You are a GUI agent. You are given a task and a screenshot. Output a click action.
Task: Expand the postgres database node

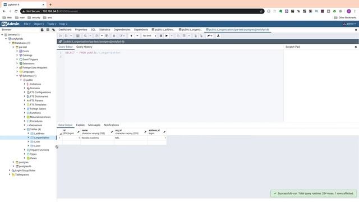pyautogui.click(x=13, y=162)
